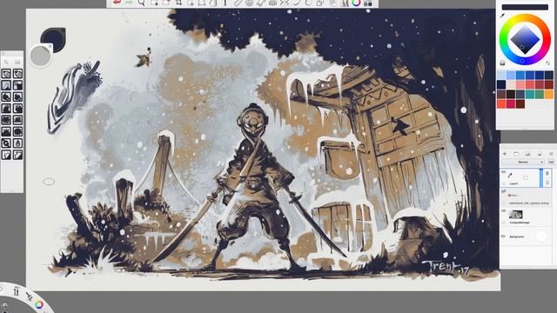Click the green Redo arrow in top toolbar
Viewport: 557px width, 313px height.
(x=129, y=3)
